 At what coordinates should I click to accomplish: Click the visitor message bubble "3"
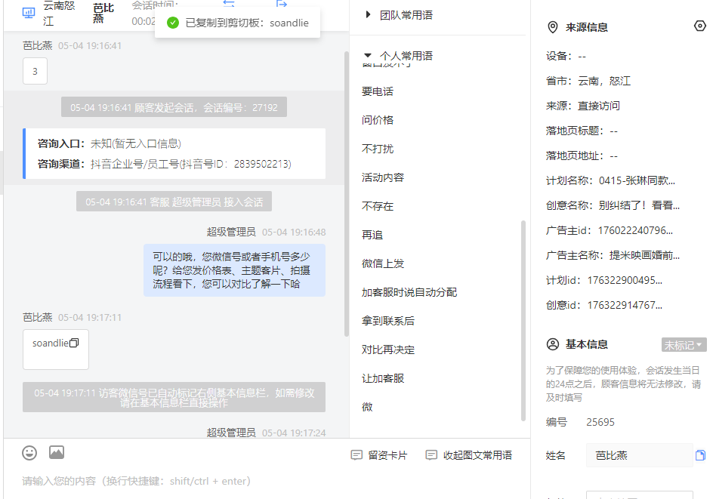tap(35, 71)
